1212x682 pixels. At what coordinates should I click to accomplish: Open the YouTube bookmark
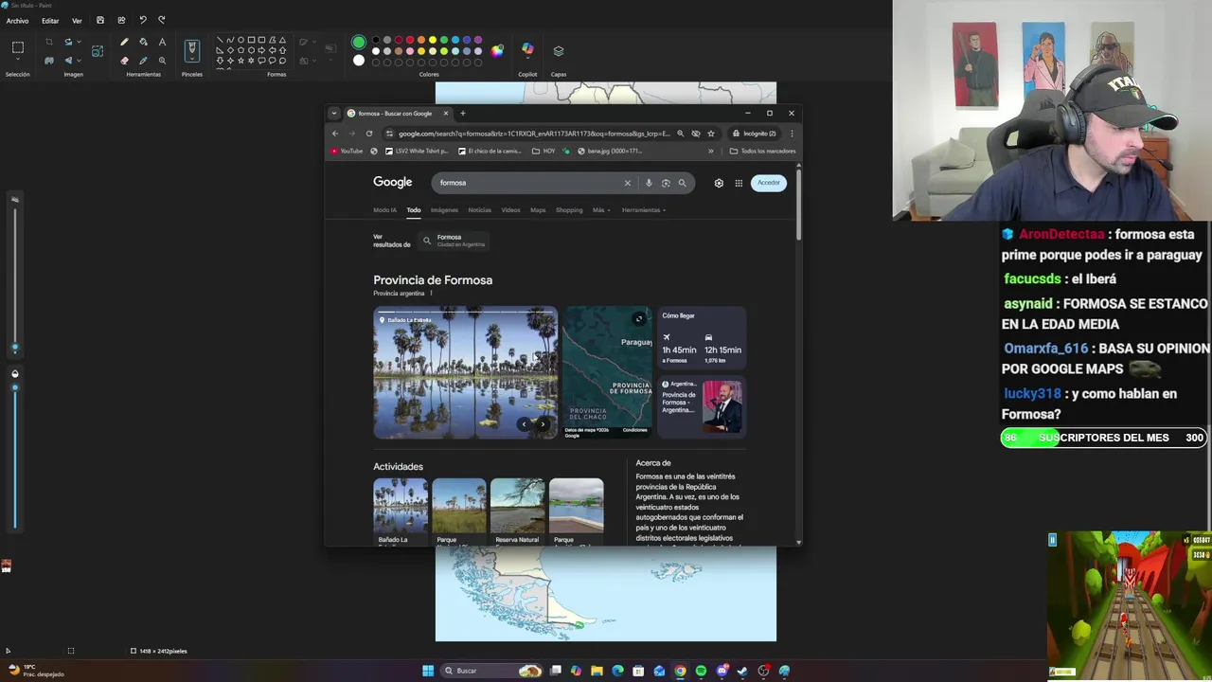coord(347,151)
